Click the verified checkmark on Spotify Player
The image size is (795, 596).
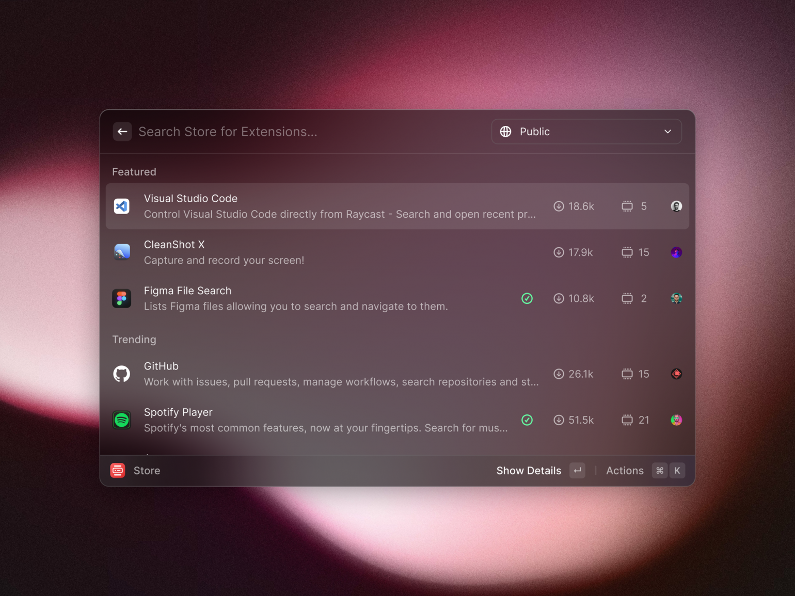(x=527, y=420)
